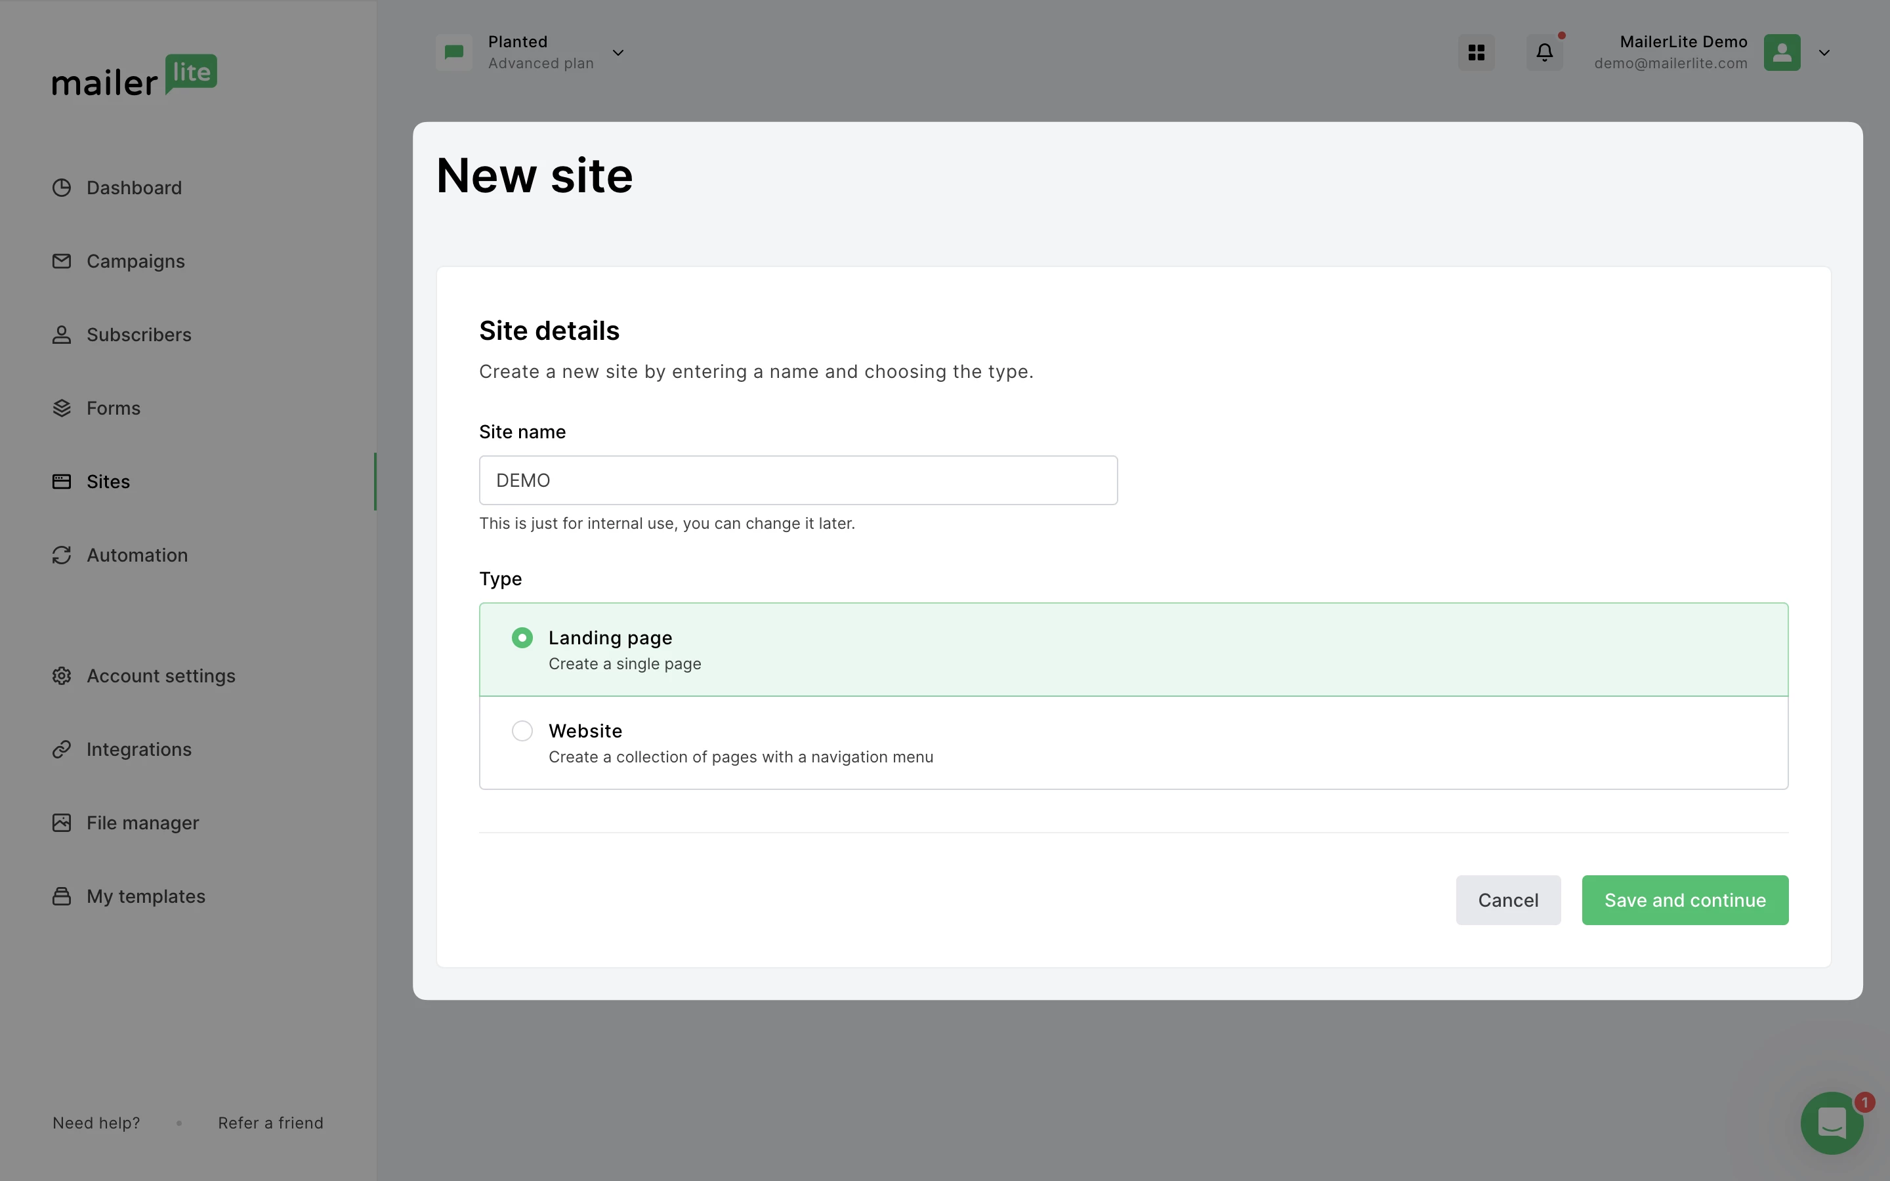1890x1181 pixels.
Task: Open the Forms section
Action: point(114,409)
